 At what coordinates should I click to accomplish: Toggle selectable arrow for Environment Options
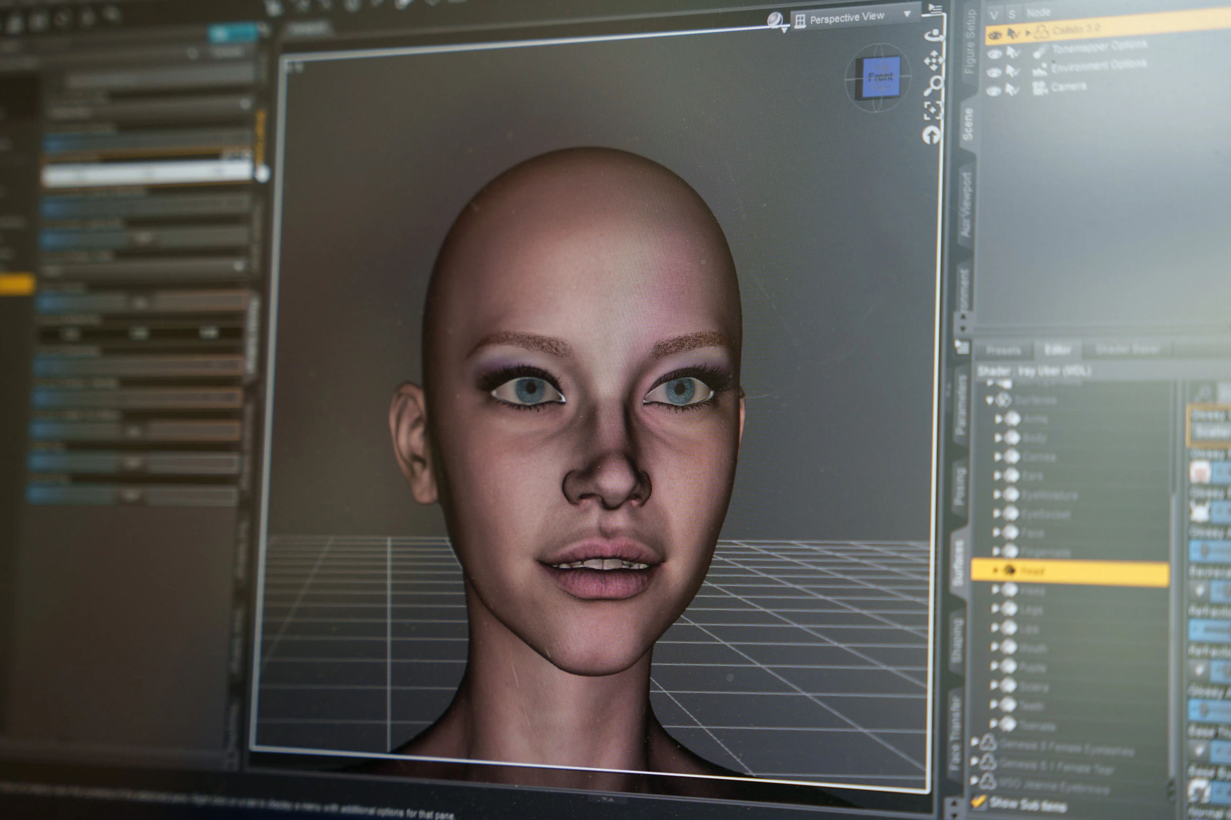[x=1012, y=71]
